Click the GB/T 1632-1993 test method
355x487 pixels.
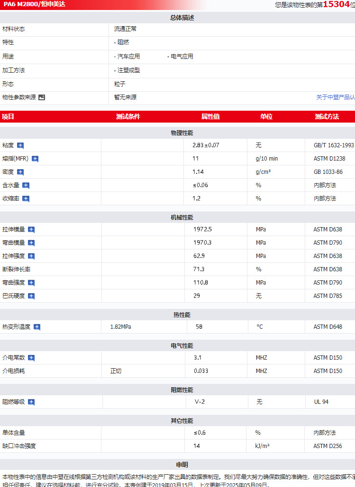[x=334, y=145]
